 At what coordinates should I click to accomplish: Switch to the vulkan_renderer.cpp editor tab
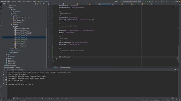click(x=55, y=4)
